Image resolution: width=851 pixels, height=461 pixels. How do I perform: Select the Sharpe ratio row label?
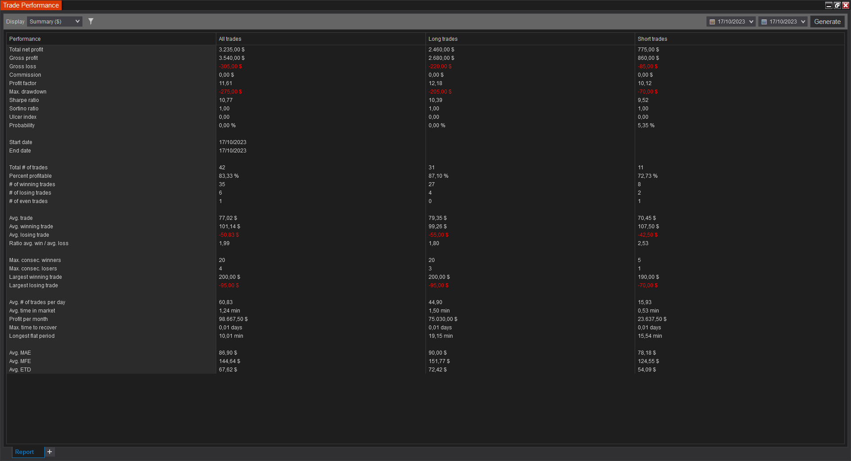(24, 100)
